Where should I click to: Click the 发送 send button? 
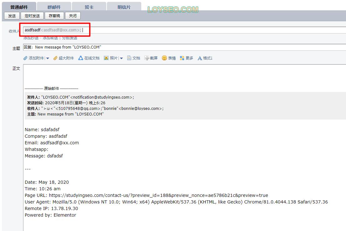pyautogui.click(x=12, y=16)
